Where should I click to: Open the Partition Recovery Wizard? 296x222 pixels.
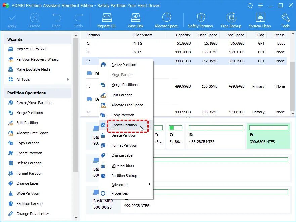[38, 59]
